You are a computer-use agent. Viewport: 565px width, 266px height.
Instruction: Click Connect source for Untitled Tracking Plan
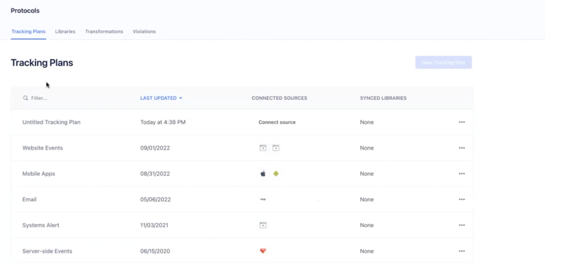pyautogui.click(x=277, y=122)
